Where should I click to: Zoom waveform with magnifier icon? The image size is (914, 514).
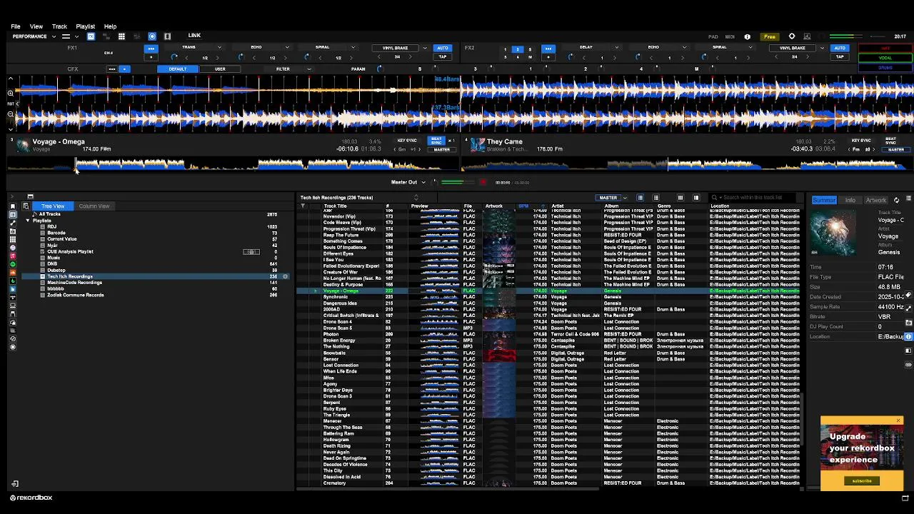[11, 94]
